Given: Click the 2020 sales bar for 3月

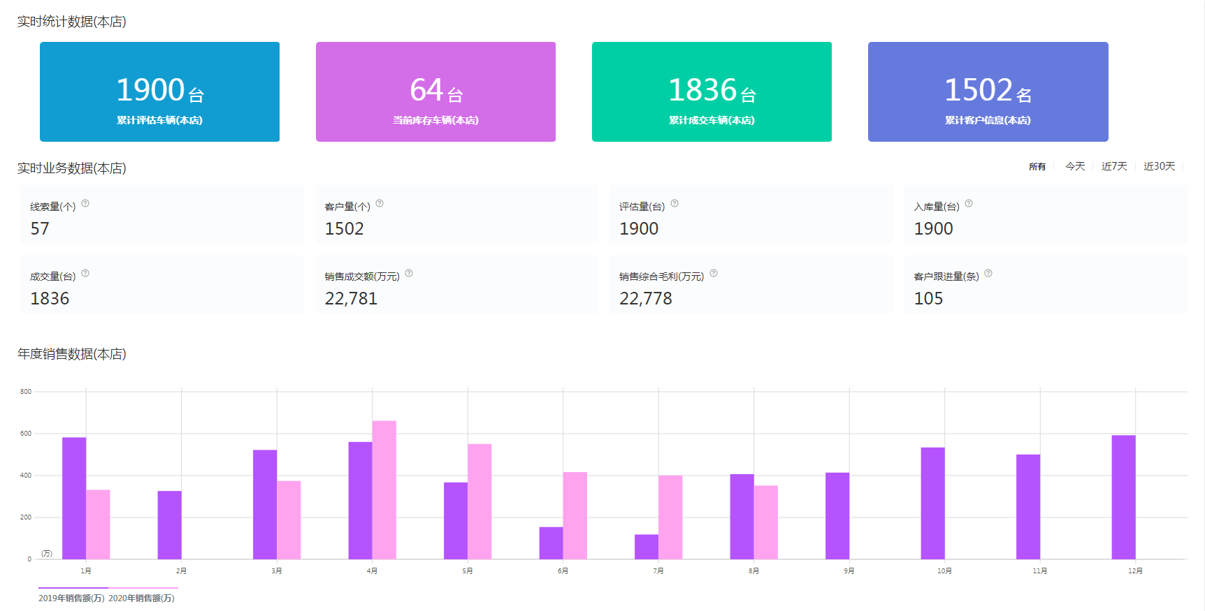Looking at the screenshot, I should [289, 520].
